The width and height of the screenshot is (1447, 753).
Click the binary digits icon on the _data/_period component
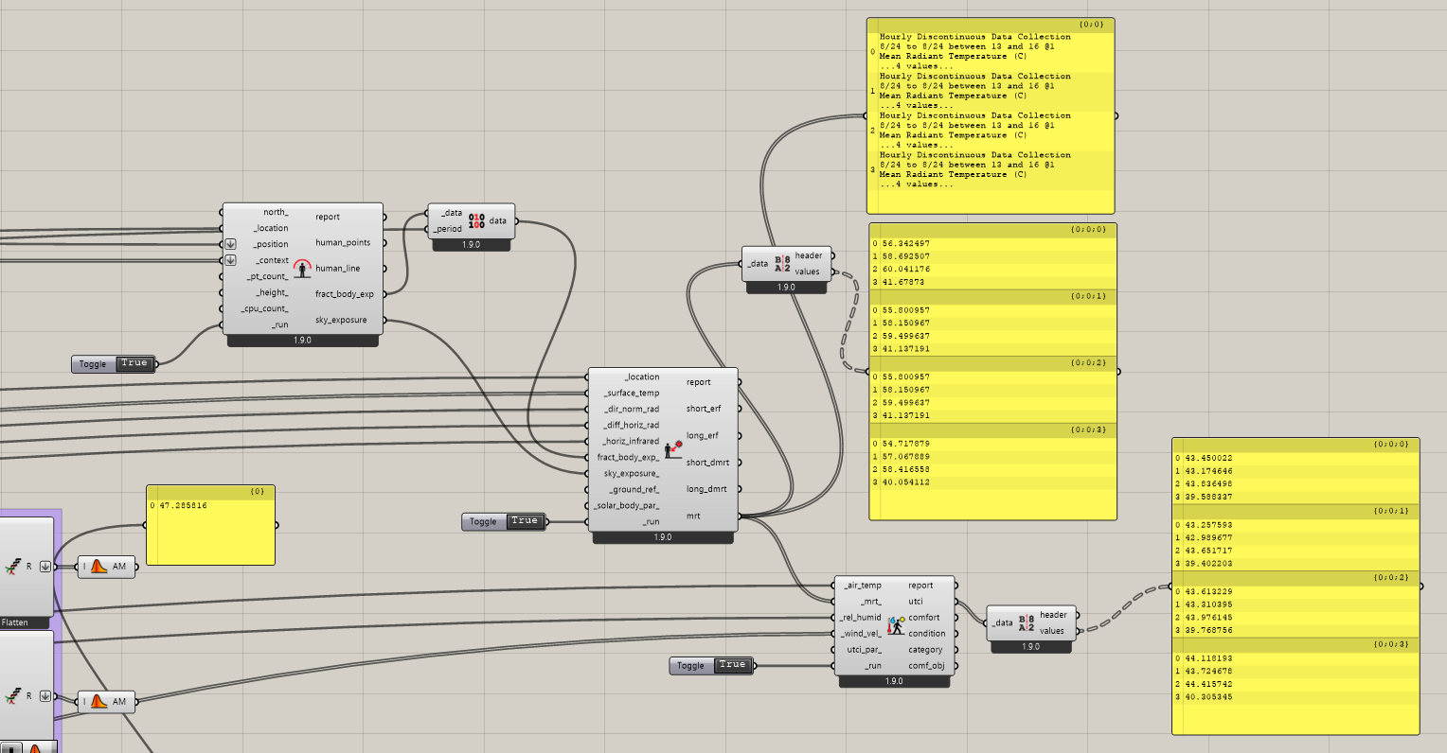click(x=476, y=221)
